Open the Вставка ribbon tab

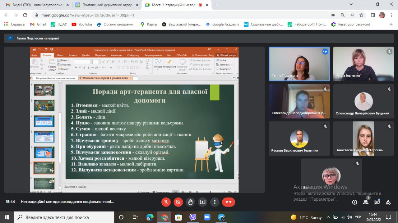pos(72,55)
